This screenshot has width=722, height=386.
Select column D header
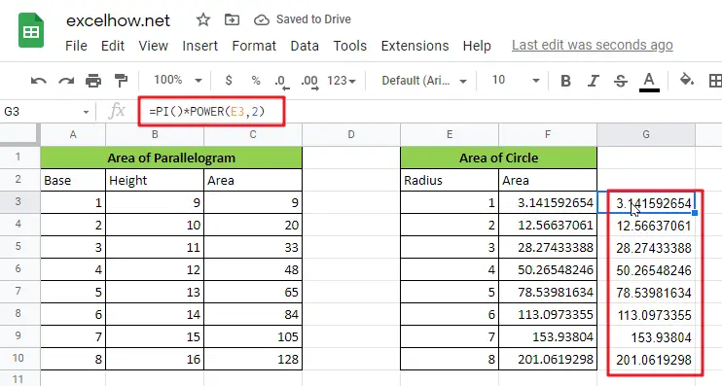tap(351, 134)
